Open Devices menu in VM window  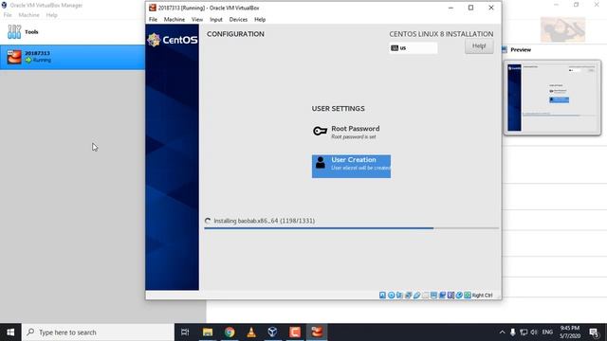pos(238,19)
